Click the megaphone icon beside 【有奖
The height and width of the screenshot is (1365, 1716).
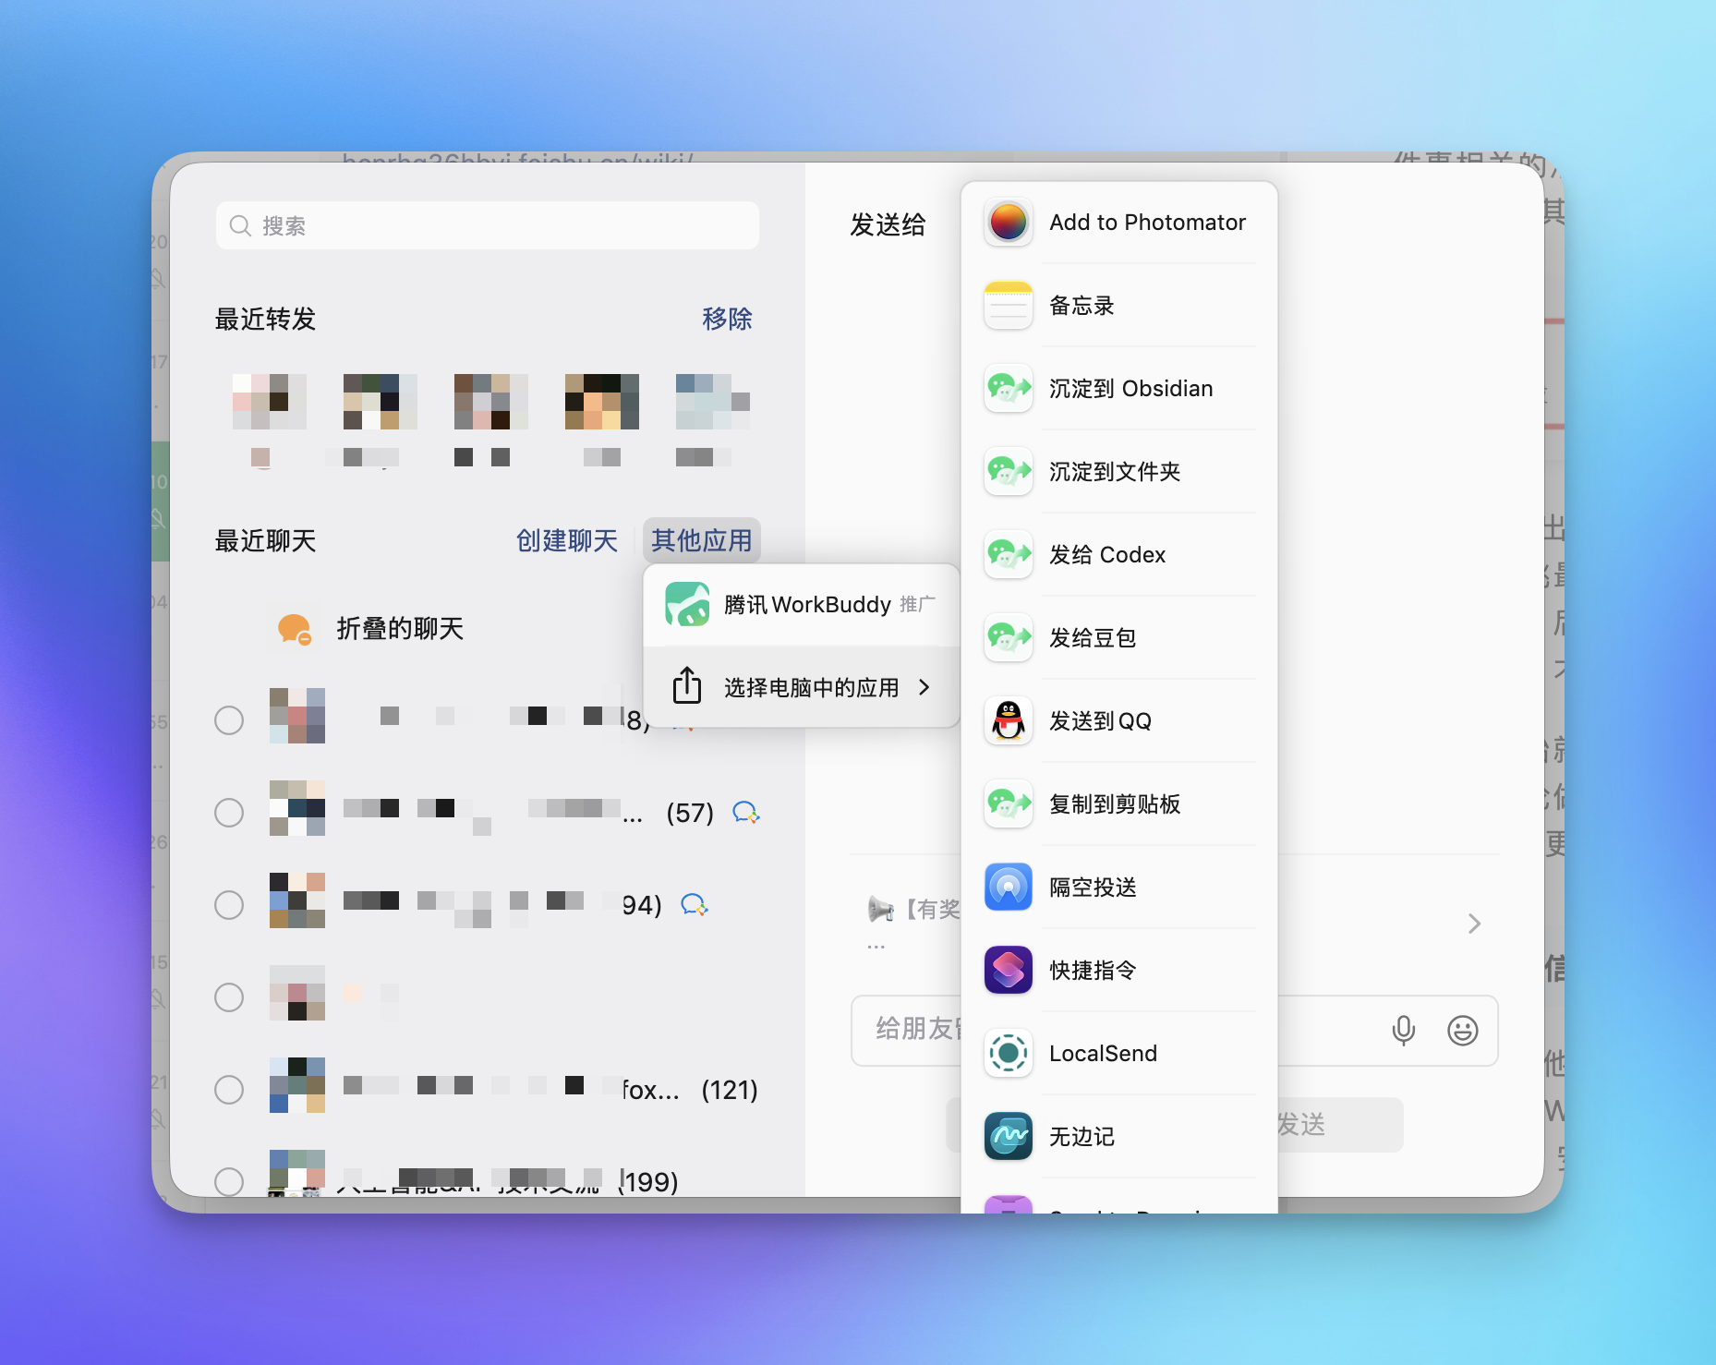point(881,910)
